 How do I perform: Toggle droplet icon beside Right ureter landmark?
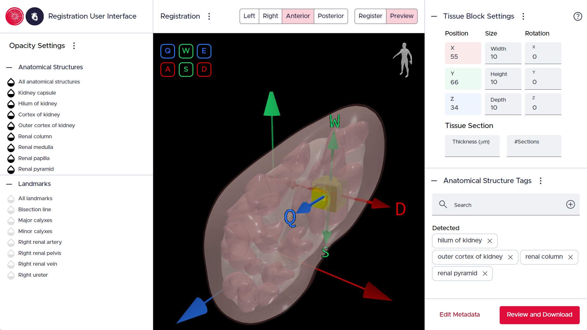(x=11, y=275)
